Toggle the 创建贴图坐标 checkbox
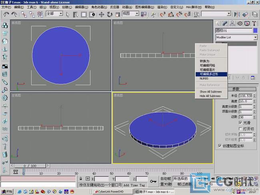 pos(220,146)
